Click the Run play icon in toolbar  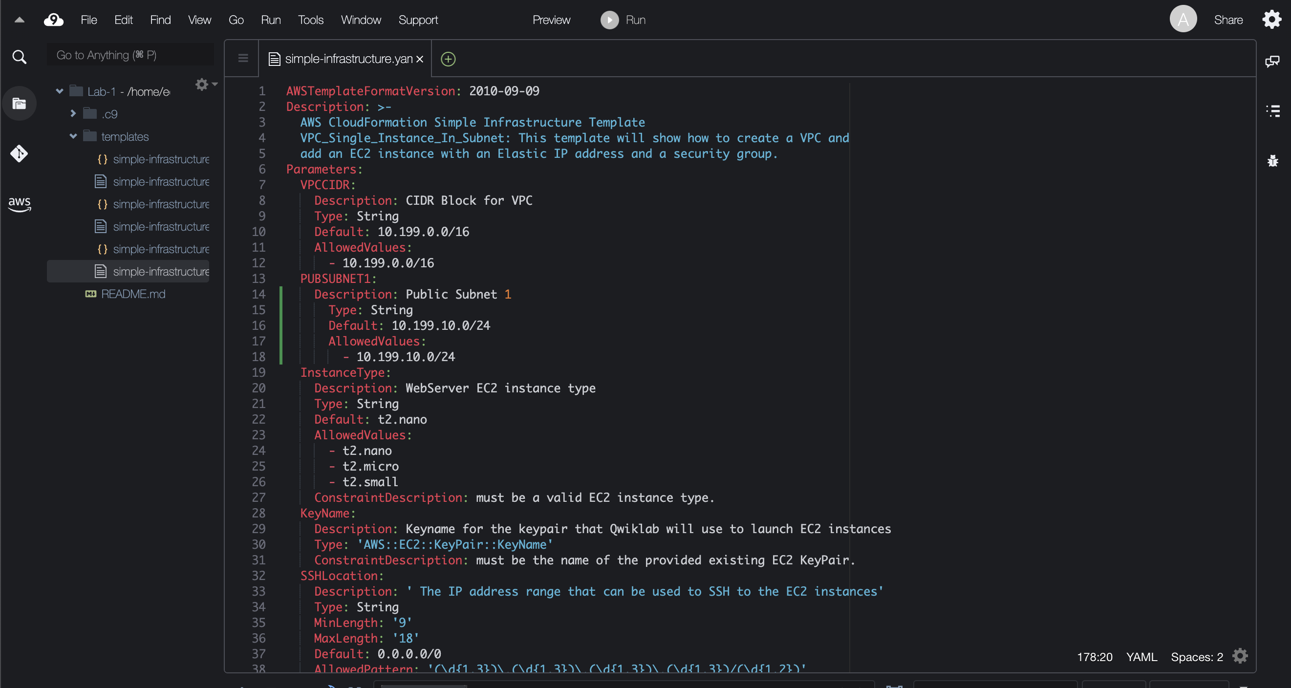coord(609,20)
